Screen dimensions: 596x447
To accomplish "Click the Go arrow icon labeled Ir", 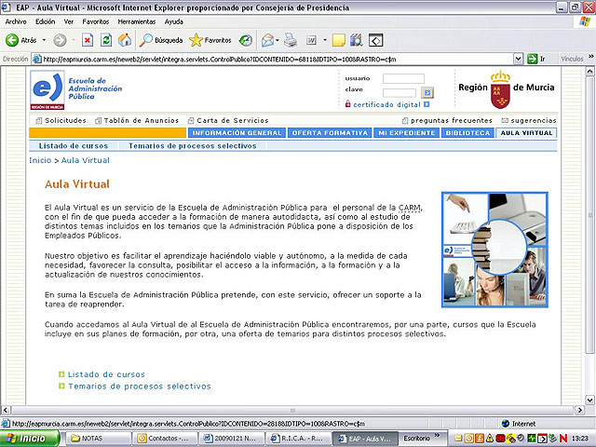I will coord(532,59).
